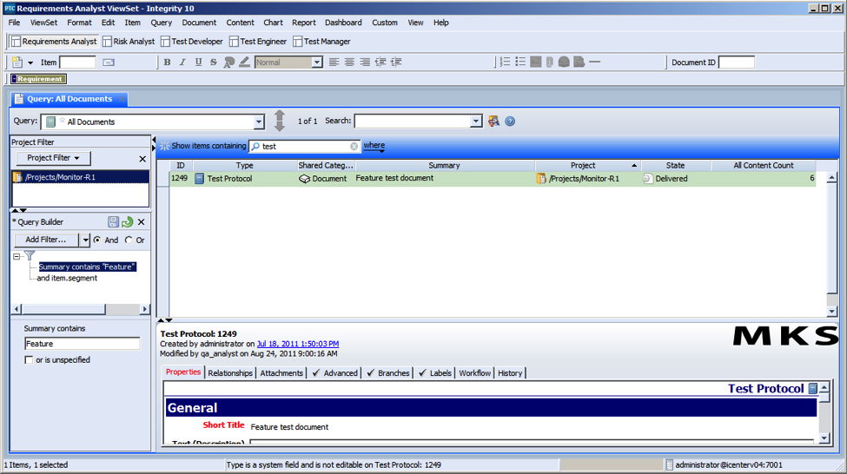This screenshot has height=474, width=847.
Task: Click the numbered list icon
Action: pos(505,63)
